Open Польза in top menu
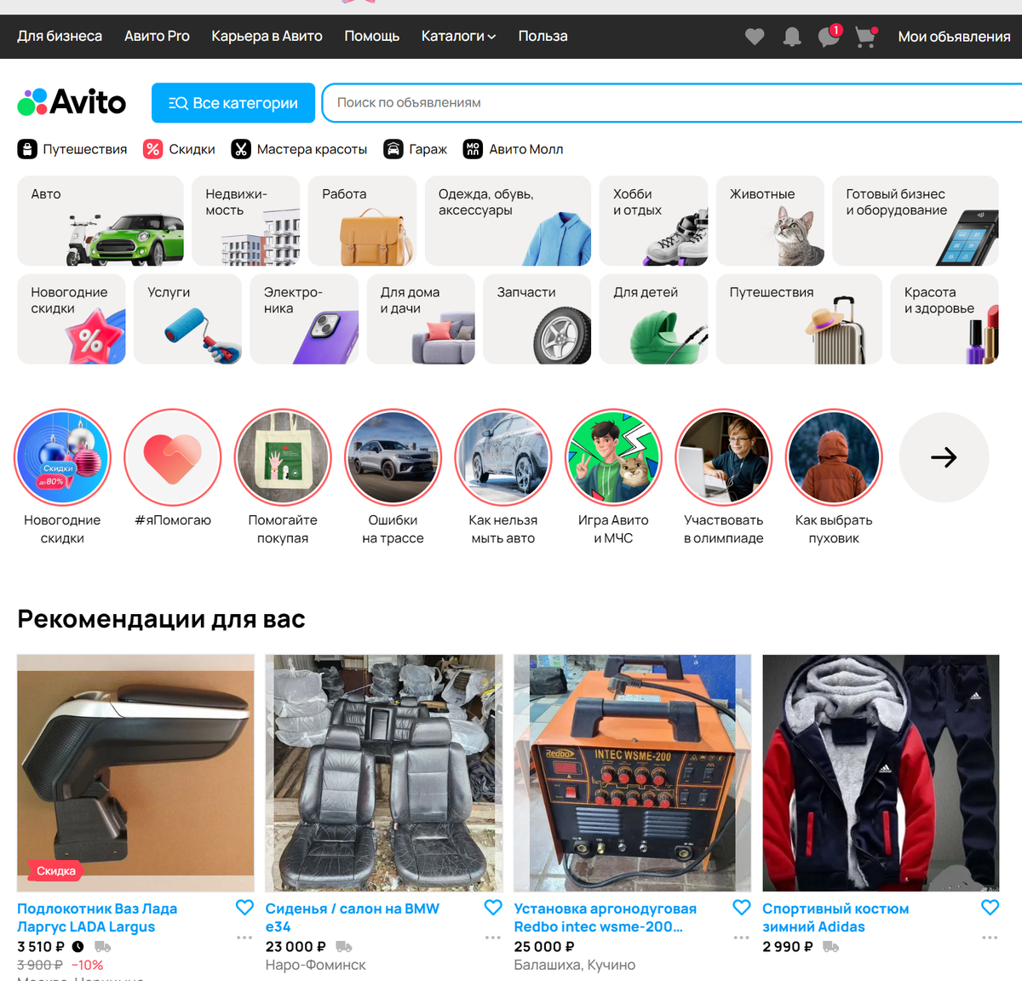This screenshot has width=1022, height=981. 543,37
